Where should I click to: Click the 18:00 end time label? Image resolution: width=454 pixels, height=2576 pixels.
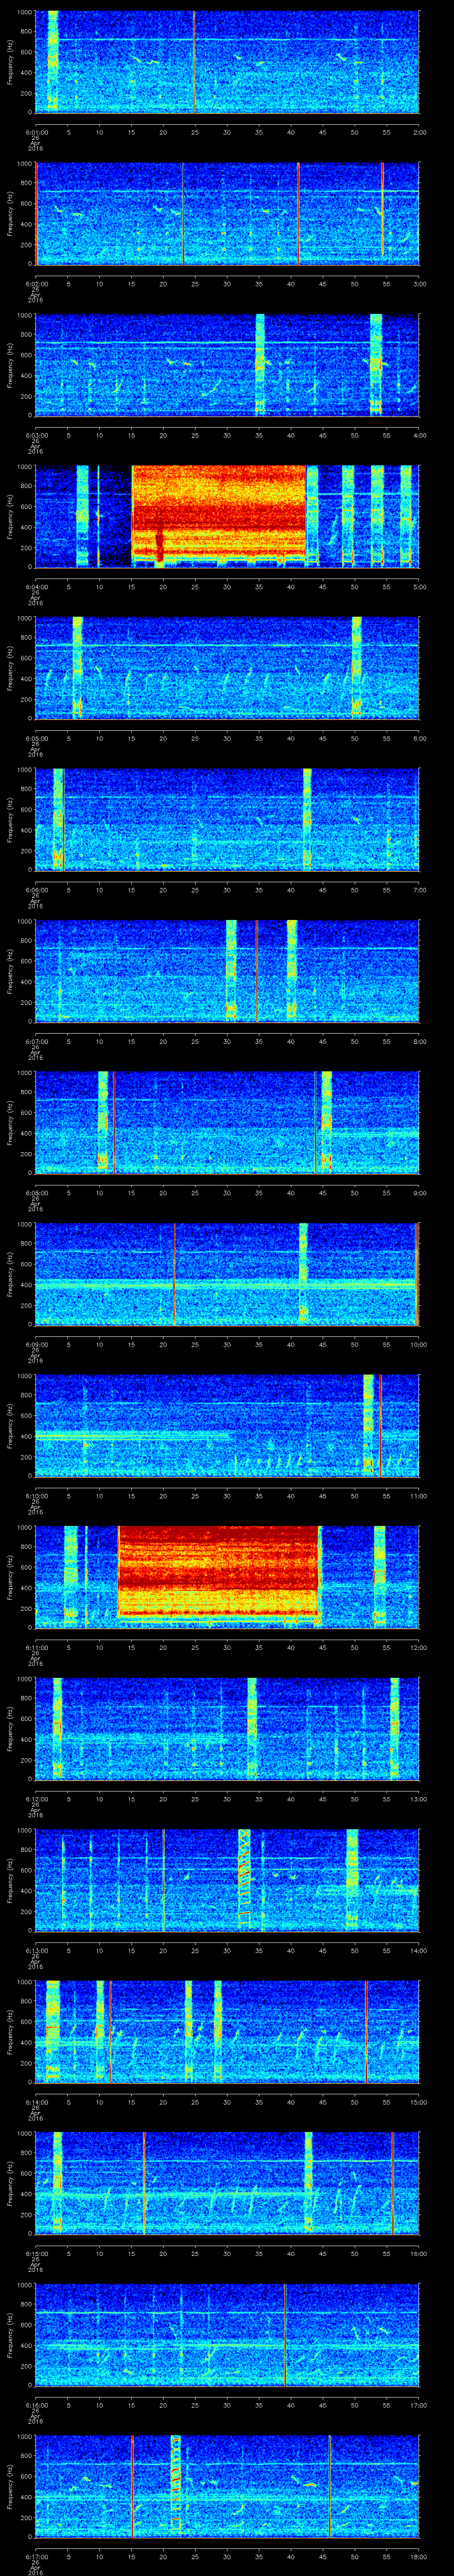(x=418, y=2556)
